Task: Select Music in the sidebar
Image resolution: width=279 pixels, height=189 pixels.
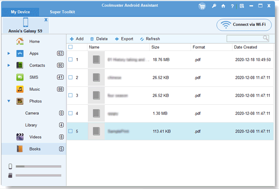Action: [x=35, y=89]
